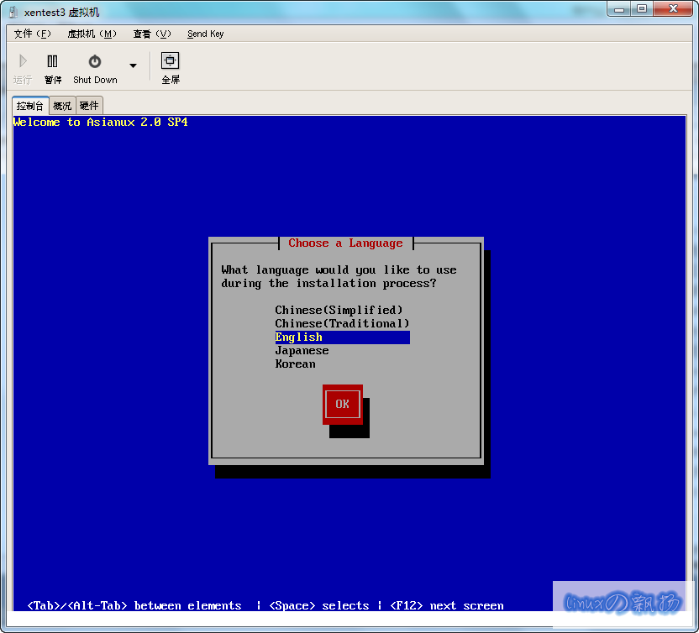
Task: Choose Chinese(Traditional) from language list
Action: click(342, 323)
